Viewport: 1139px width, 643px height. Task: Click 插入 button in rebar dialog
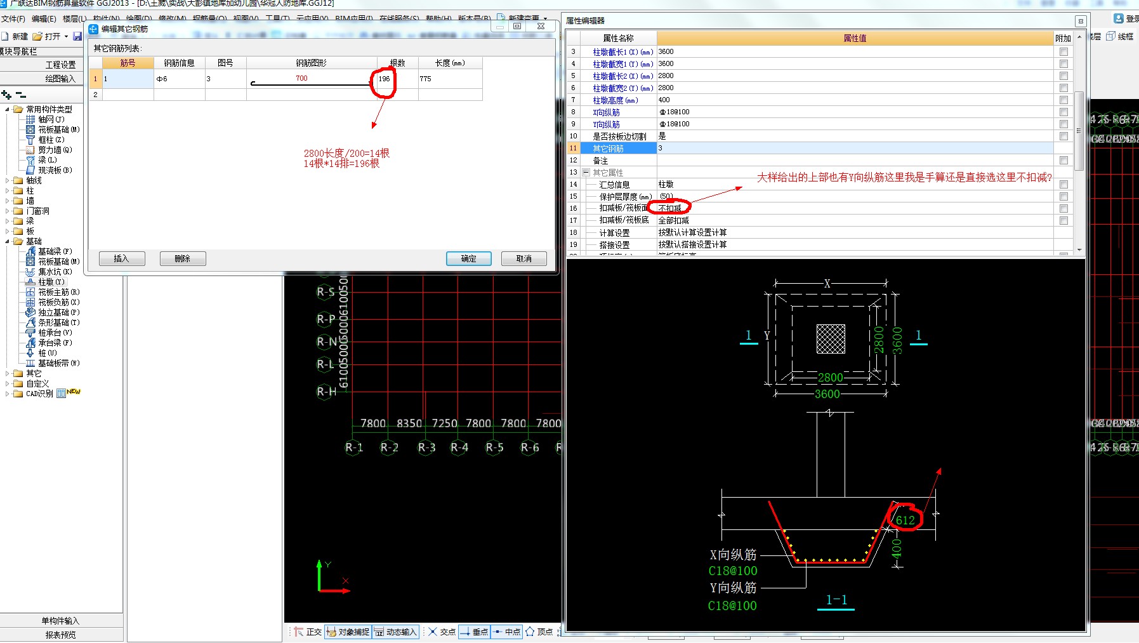tap(122, 258)
